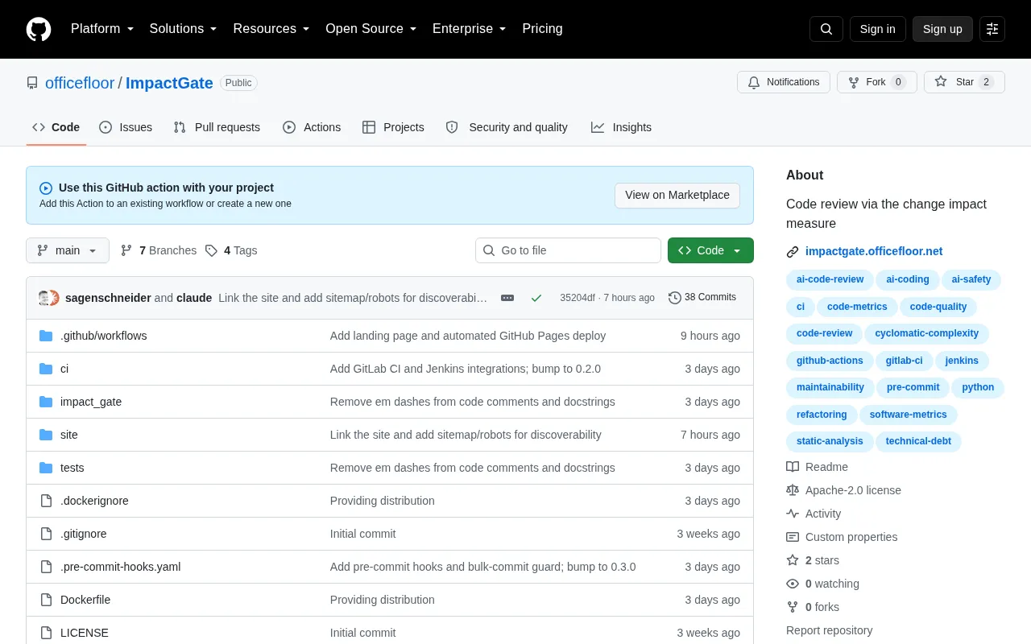Open the 38 Commits history link
Viewport: 1031px width, 644px height.
coord(702,298)
